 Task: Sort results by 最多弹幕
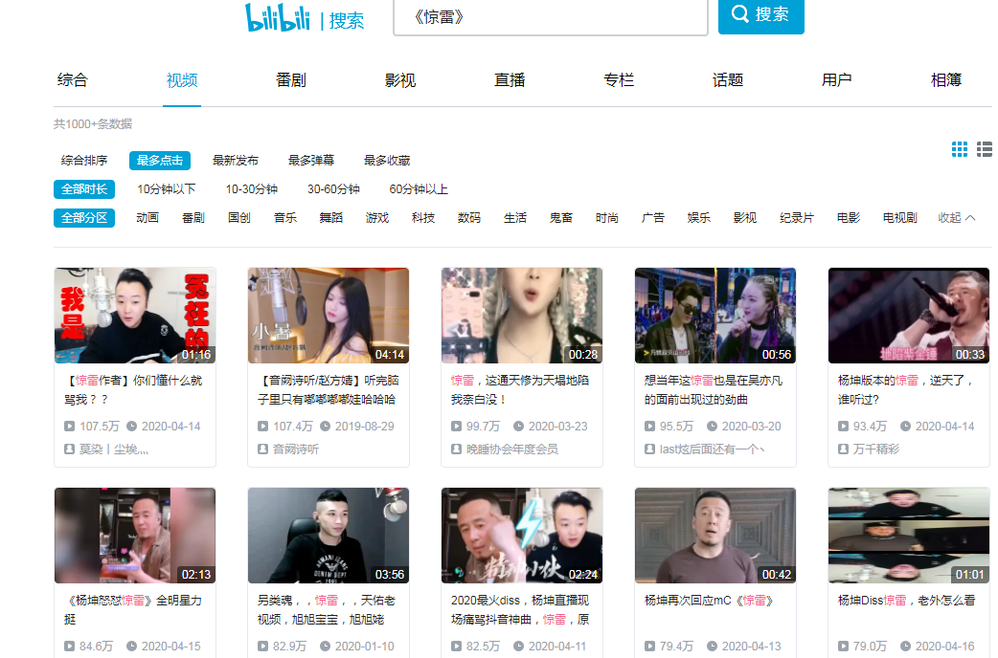[311, 161]
